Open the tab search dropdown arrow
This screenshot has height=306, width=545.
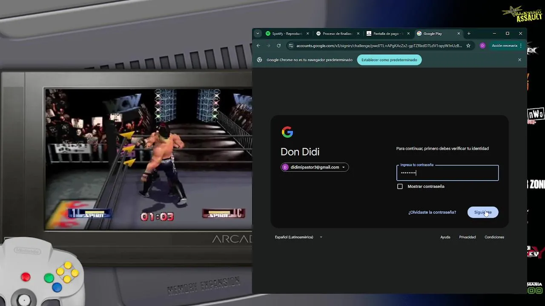pos(257,34)
